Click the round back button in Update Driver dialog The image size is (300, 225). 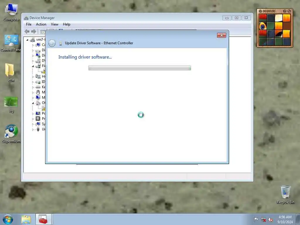[52, 43]
